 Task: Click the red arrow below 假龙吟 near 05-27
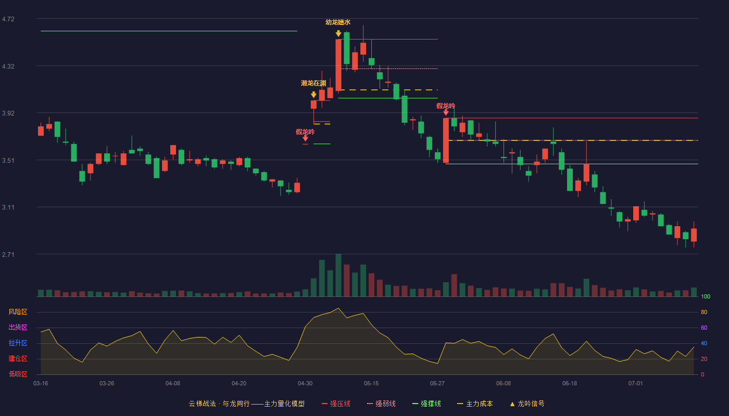pos(446,112)
